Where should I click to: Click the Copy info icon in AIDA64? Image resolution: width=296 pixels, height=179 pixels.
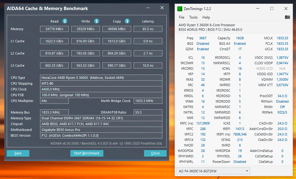127,21
